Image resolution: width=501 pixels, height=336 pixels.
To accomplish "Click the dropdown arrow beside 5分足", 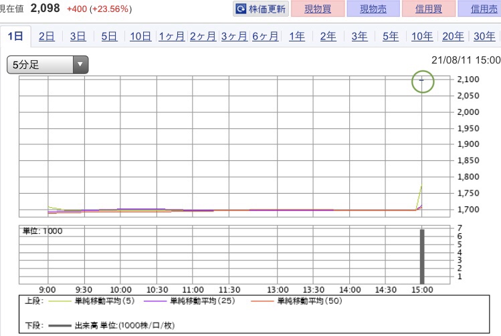I will (80, 65).
